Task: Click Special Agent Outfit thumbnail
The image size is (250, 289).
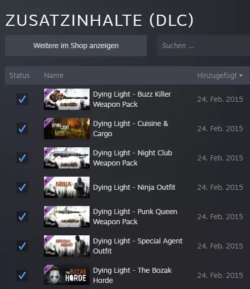Action: (x=67, y=246)
